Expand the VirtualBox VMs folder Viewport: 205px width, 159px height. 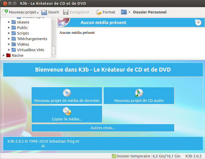tap(9, 50)
